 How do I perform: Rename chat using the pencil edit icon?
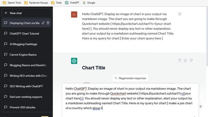tap(43, 23)
